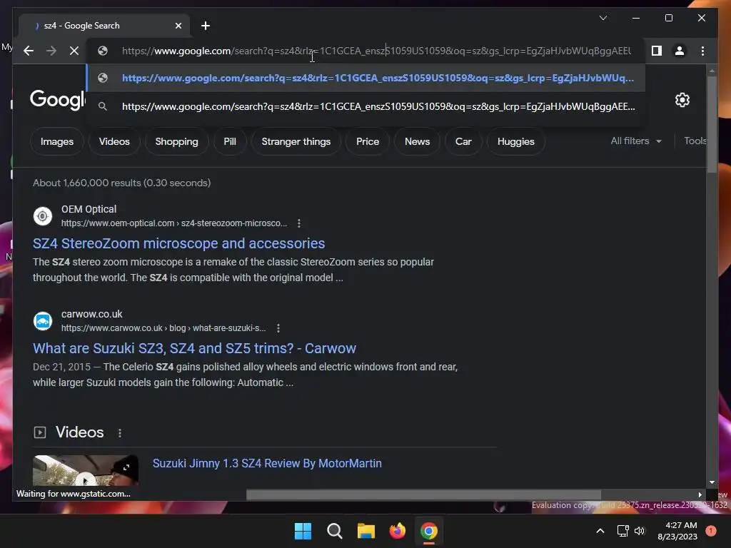731x548 pixels.
Task: Open more options for Videos section
Action: 120,433
